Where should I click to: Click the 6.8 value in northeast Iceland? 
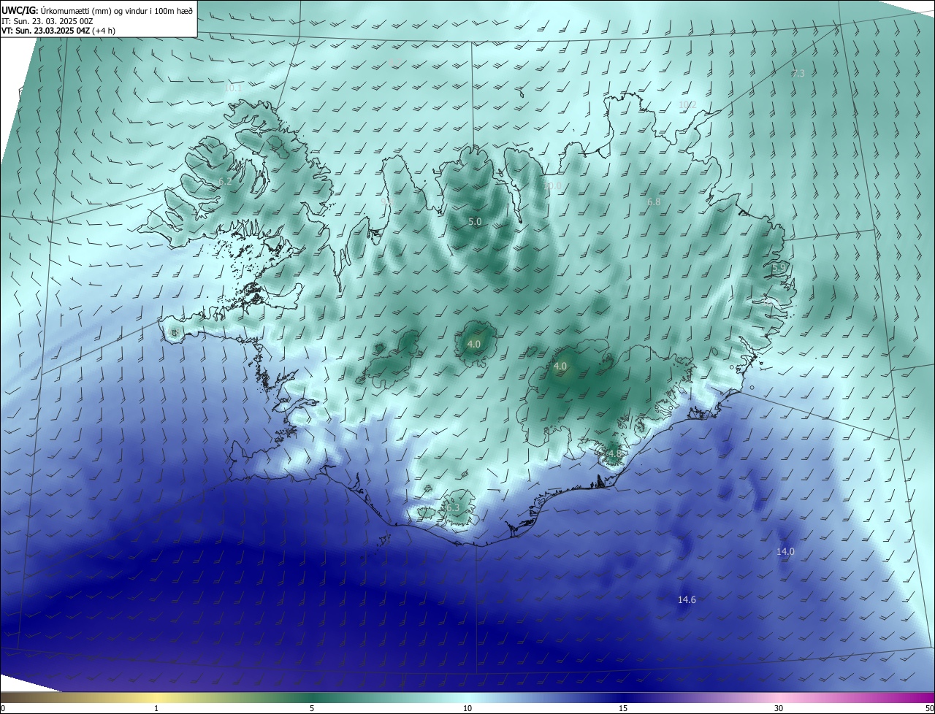point(654,201)
